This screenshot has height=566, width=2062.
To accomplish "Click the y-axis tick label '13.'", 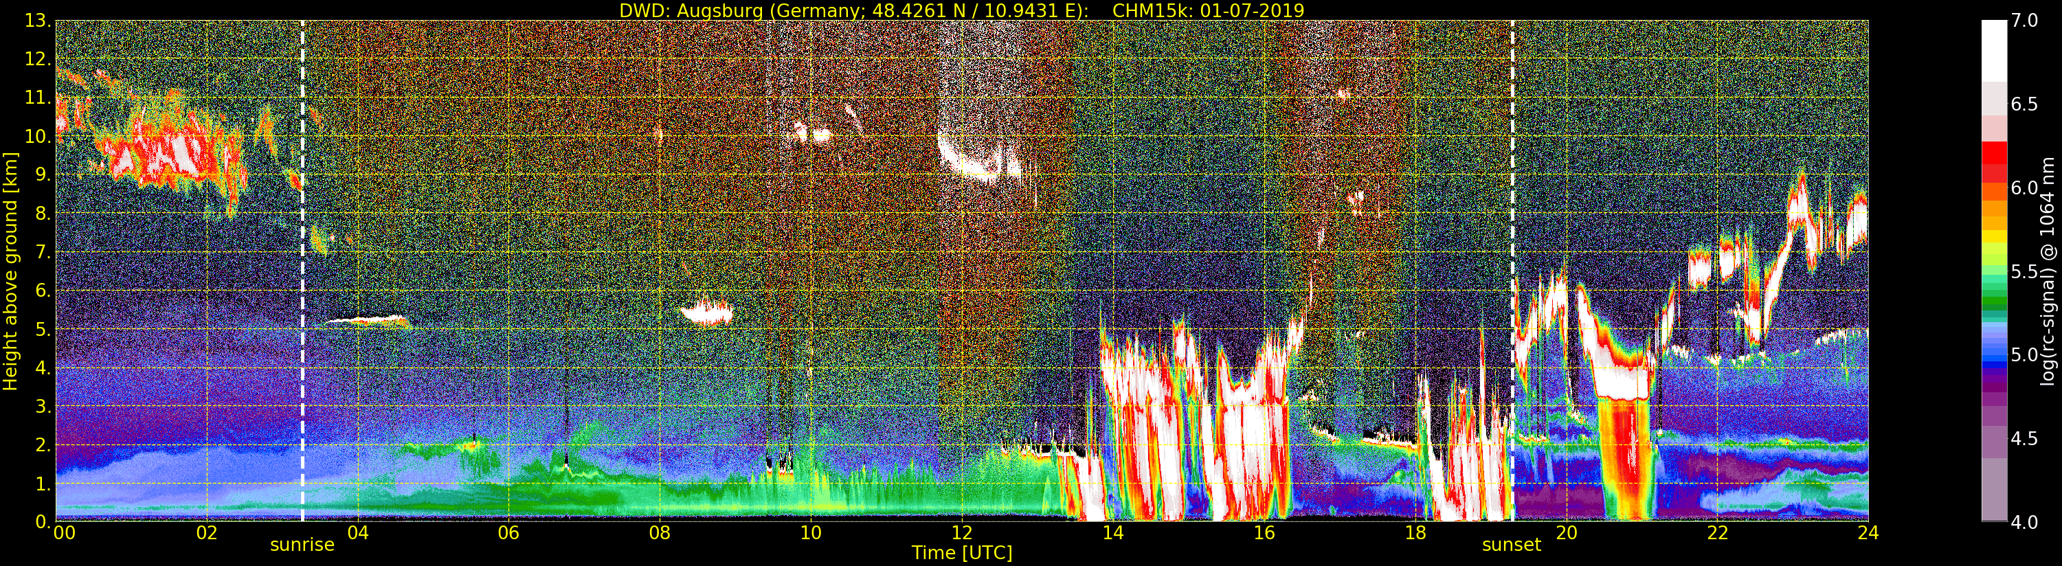I will tap(38, 21).
